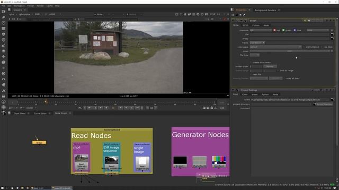Viewport: 339px width, 190px height.
Task: Click the Image nodes icon at top of toolbar
Action: [x=4, y=12]
